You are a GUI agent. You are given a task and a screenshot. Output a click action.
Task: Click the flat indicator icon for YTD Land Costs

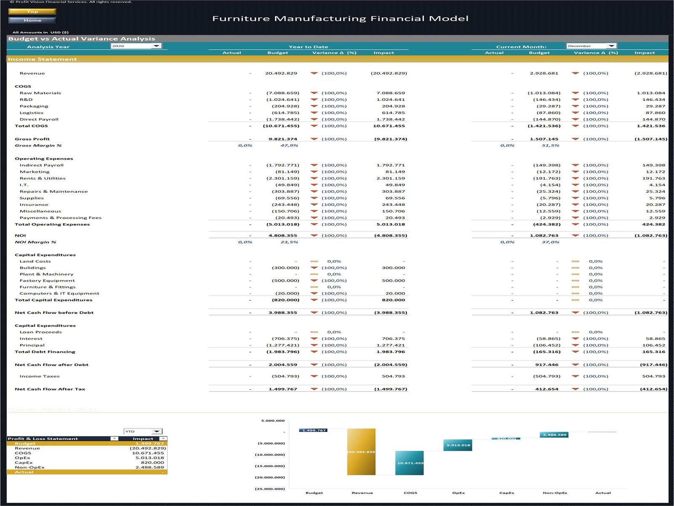(314, 261)
